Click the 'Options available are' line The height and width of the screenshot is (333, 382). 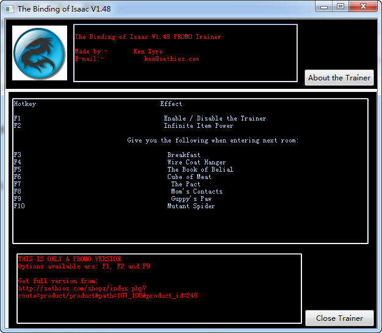point(84,267)
